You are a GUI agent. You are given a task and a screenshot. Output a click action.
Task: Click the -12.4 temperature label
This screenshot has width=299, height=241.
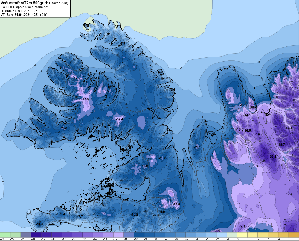(120, 119)
